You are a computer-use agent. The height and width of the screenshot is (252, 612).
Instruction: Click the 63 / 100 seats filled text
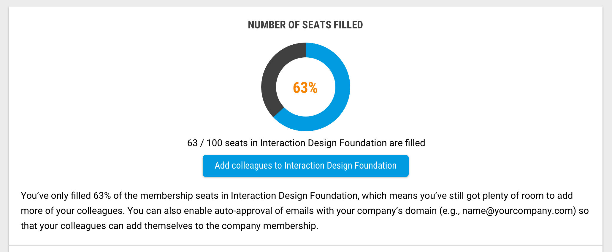(x=306, y=143)
